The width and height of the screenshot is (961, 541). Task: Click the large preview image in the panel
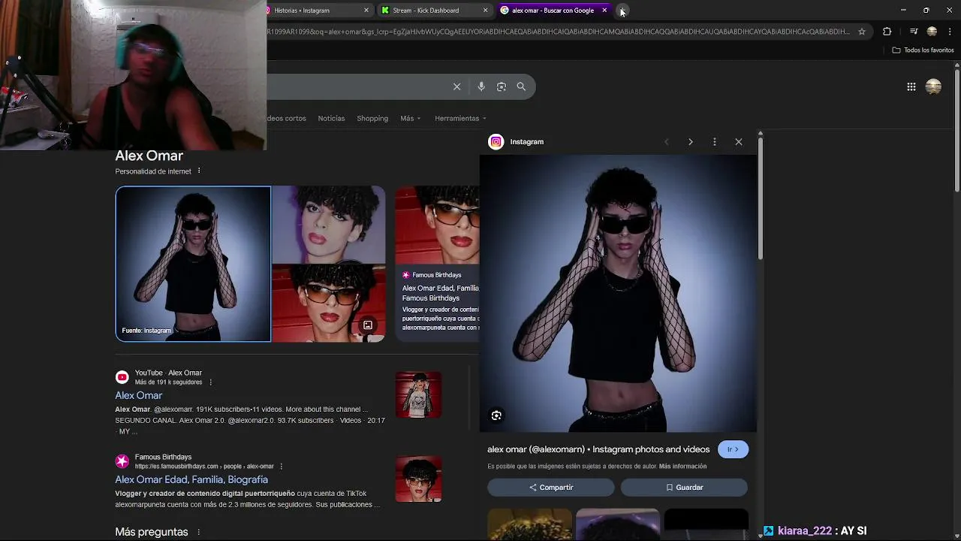click(618, 294)
